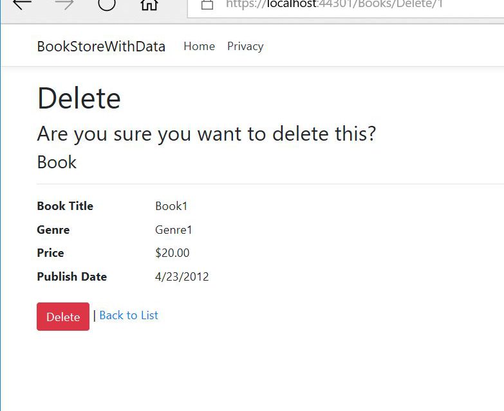Click the Book subheading

click(57, 162)
